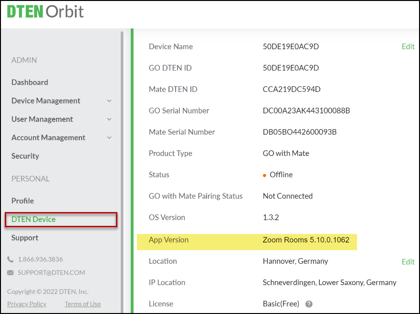
Task: Click the Device Name field label
Action: click(x=171, y=47)
